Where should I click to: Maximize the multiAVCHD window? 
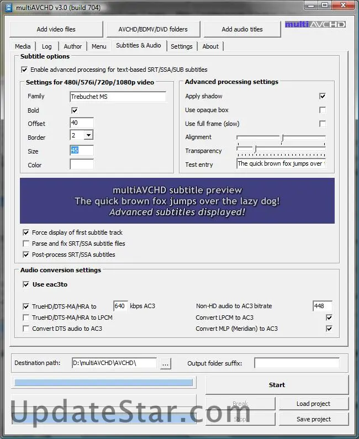pyautogui.click(x=324, y=5)
